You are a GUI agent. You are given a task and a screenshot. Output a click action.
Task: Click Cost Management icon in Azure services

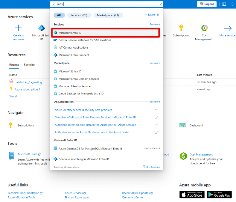(x=204, y=28)
